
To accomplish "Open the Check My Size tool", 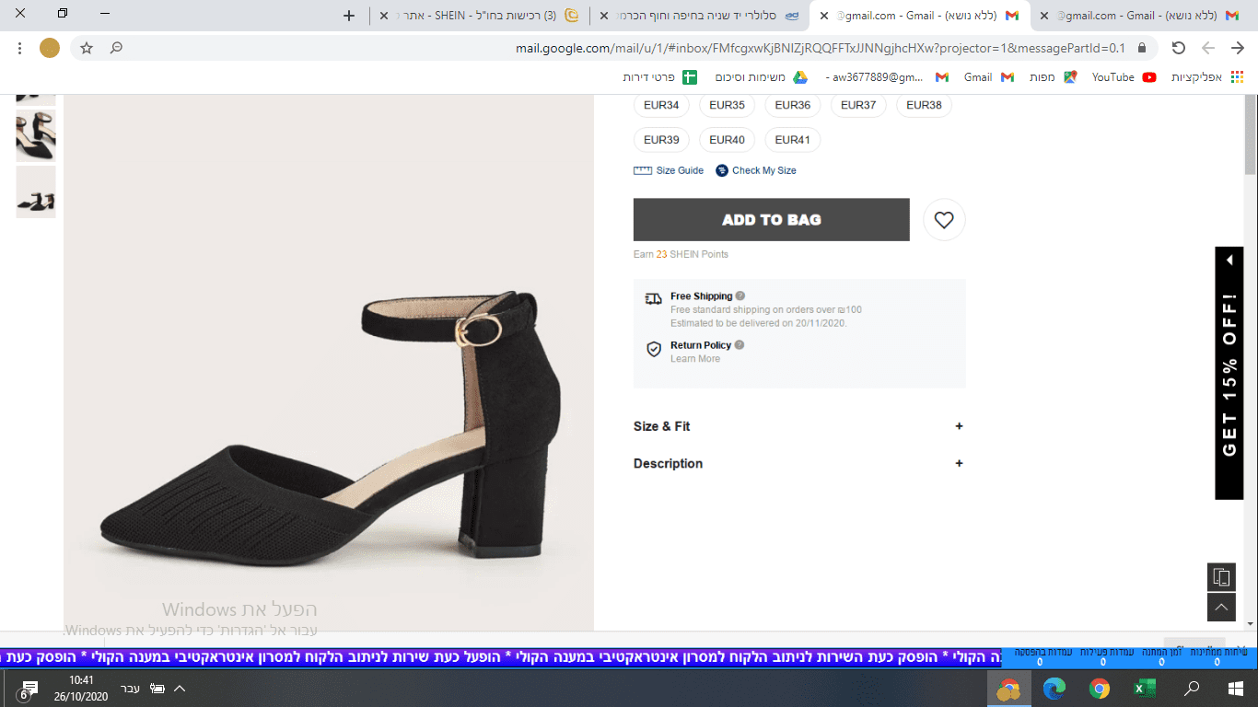I will tap(756, 170).
